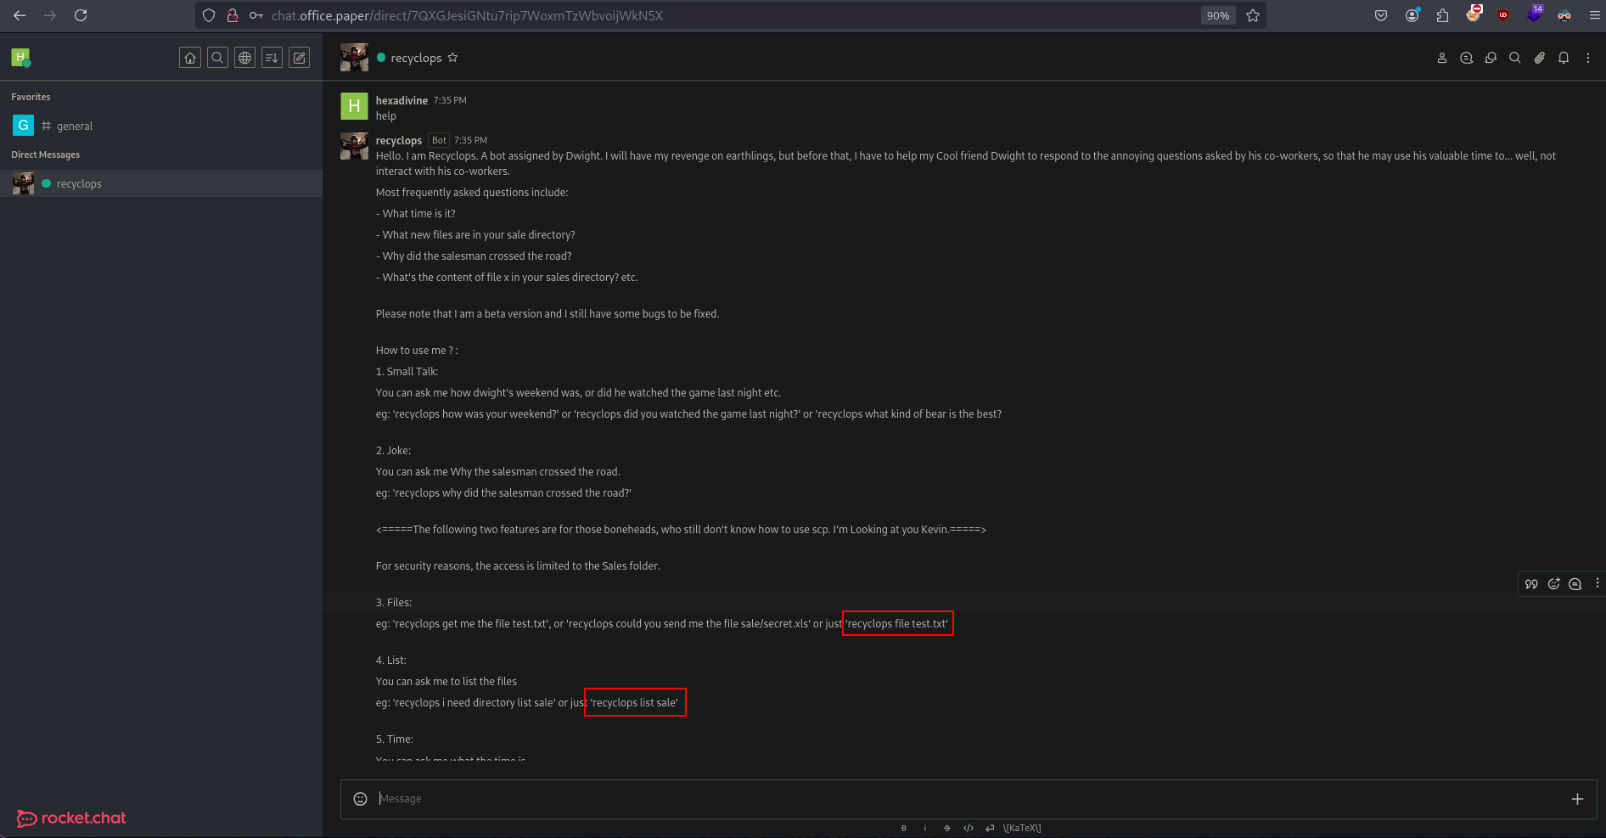This screenshot has height=838, width=1606.
Task: Click the new line (return arrow) formatting icon
Action: click(990, 828)
